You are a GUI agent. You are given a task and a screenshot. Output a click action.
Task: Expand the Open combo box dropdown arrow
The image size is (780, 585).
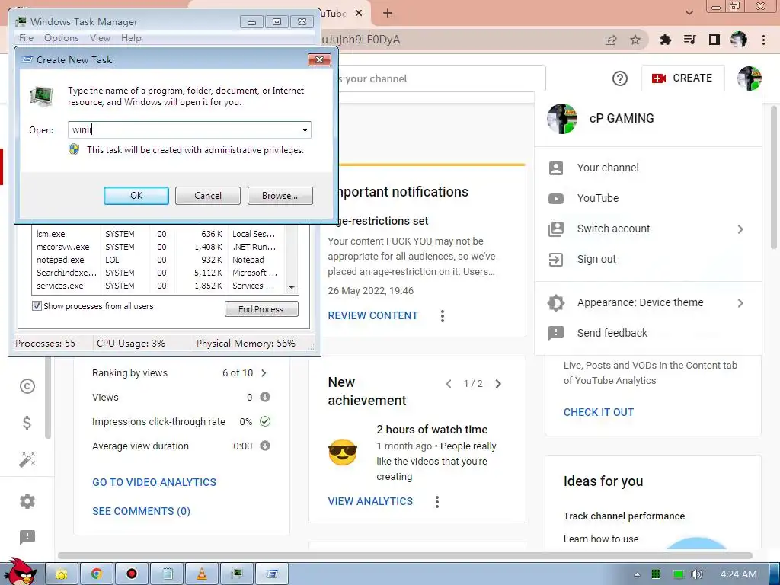coord(305,129)
